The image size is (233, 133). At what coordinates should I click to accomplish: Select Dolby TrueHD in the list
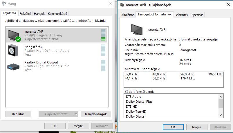point(136,111)
